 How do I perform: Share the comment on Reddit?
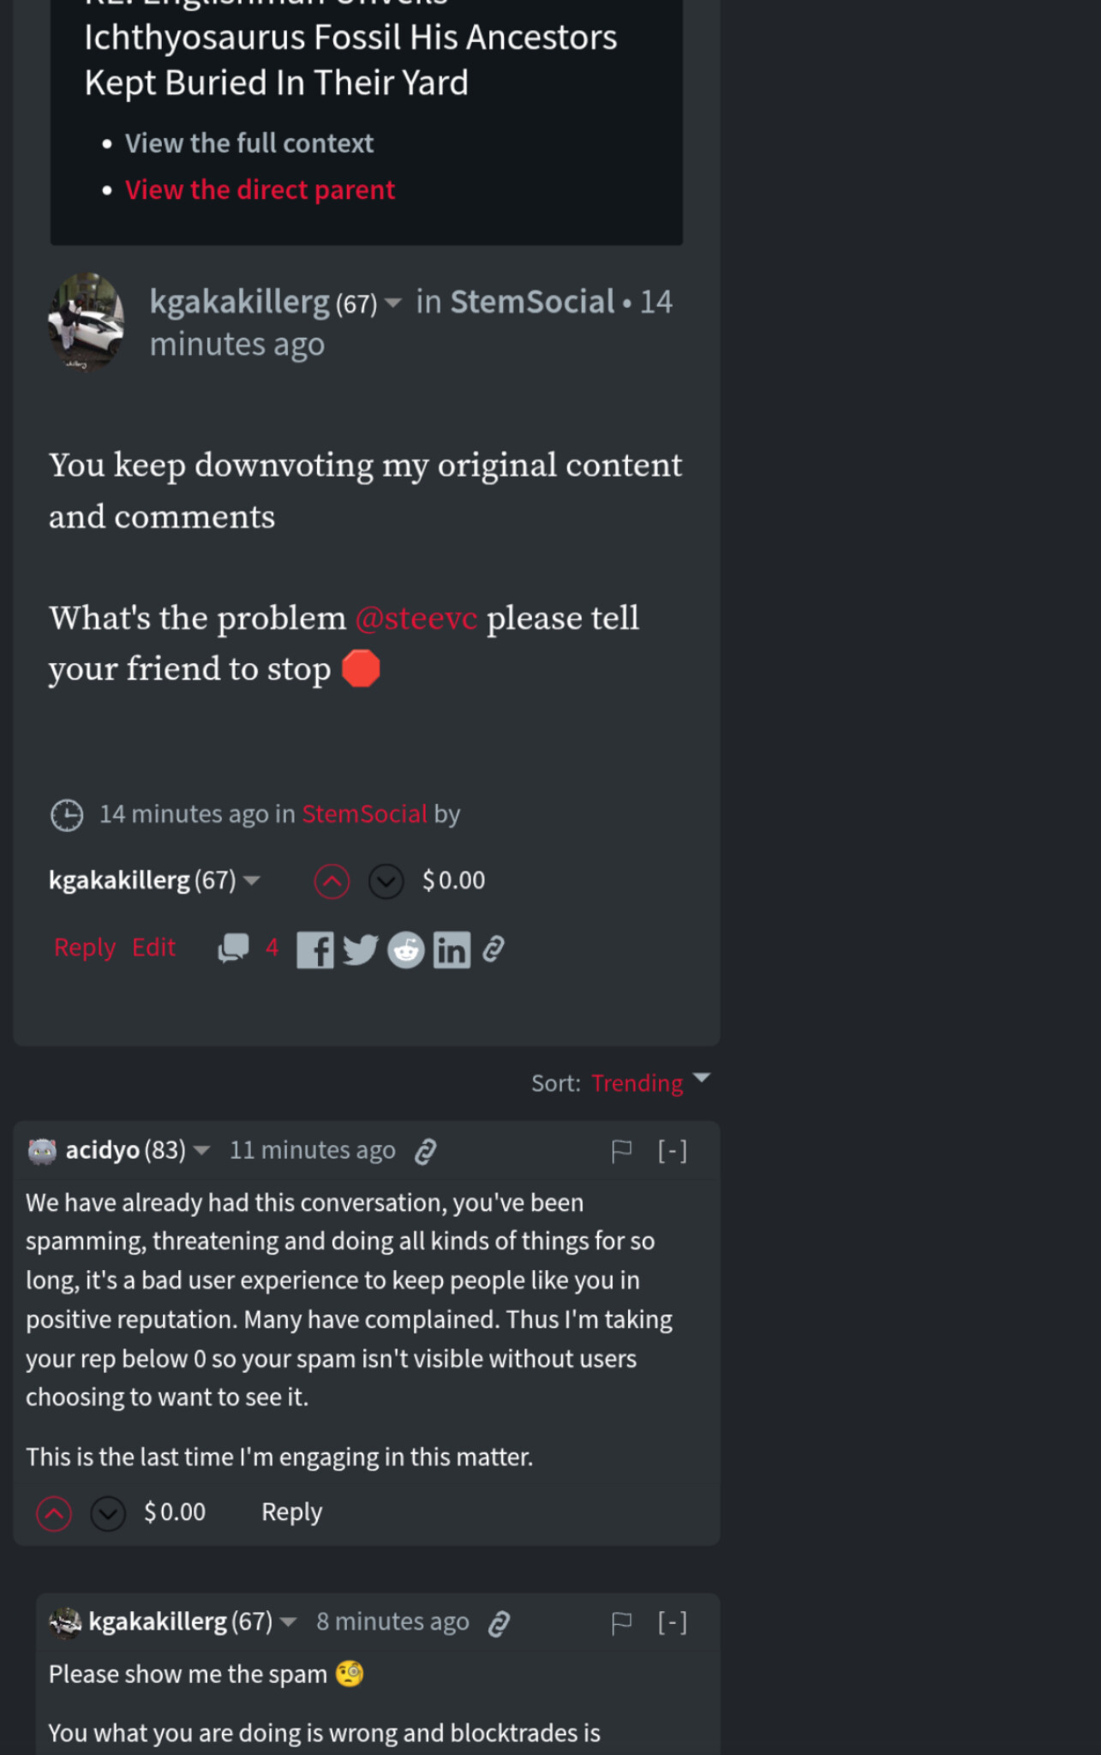click(406, 949)
